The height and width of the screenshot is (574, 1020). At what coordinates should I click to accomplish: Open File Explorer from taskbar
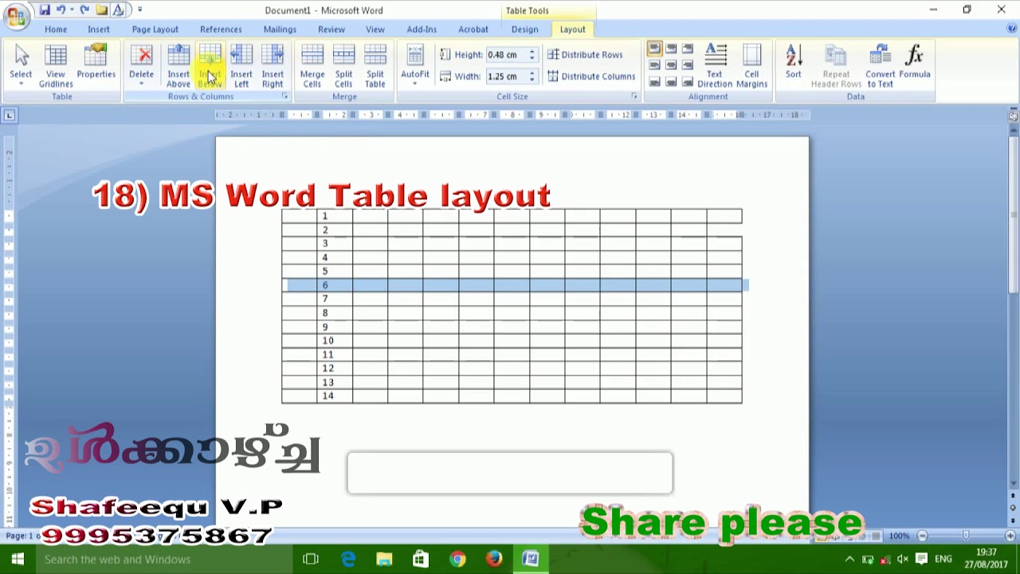click(384, 559)
